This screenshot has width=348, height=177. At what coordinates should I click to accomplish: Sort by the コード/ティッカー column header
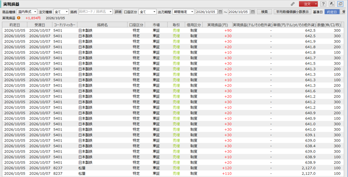(64, 25)
